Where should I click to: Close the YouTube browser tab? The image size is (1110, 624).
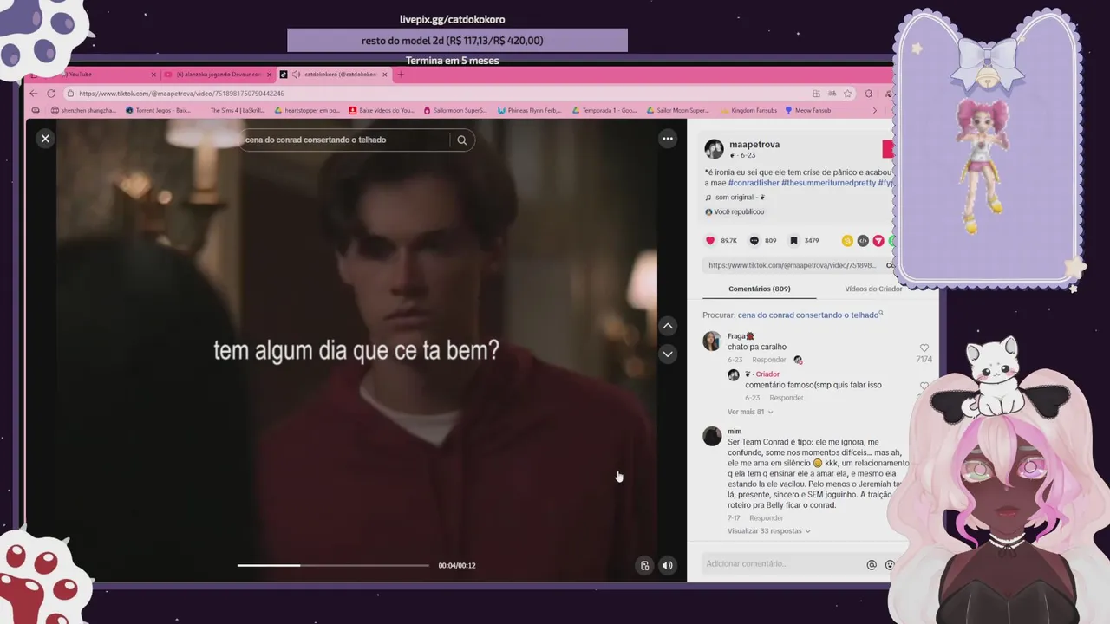click(153, 75)
